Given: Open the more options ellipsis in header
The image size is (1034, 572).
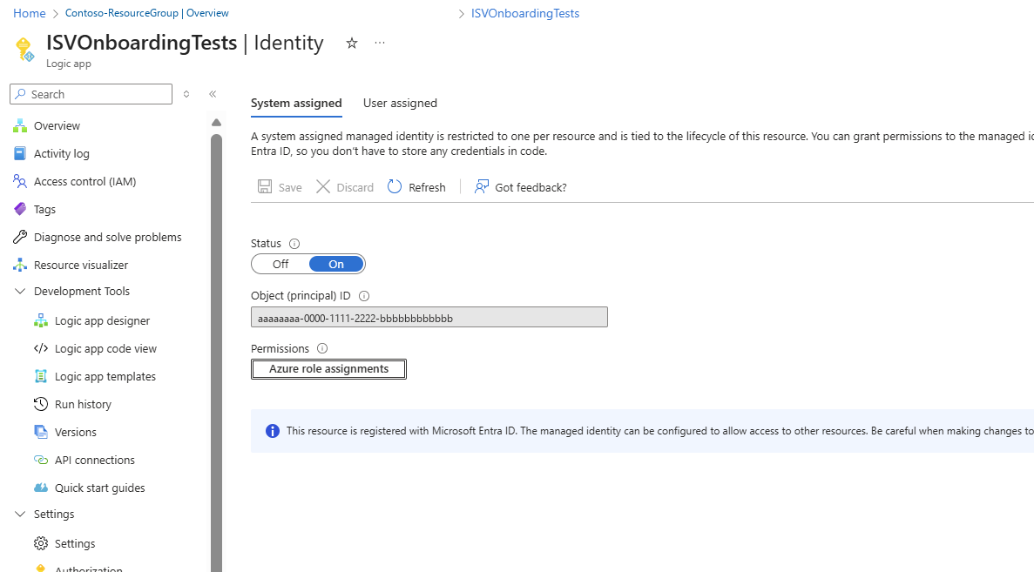Looking at the screenshot, I should 379,43.
